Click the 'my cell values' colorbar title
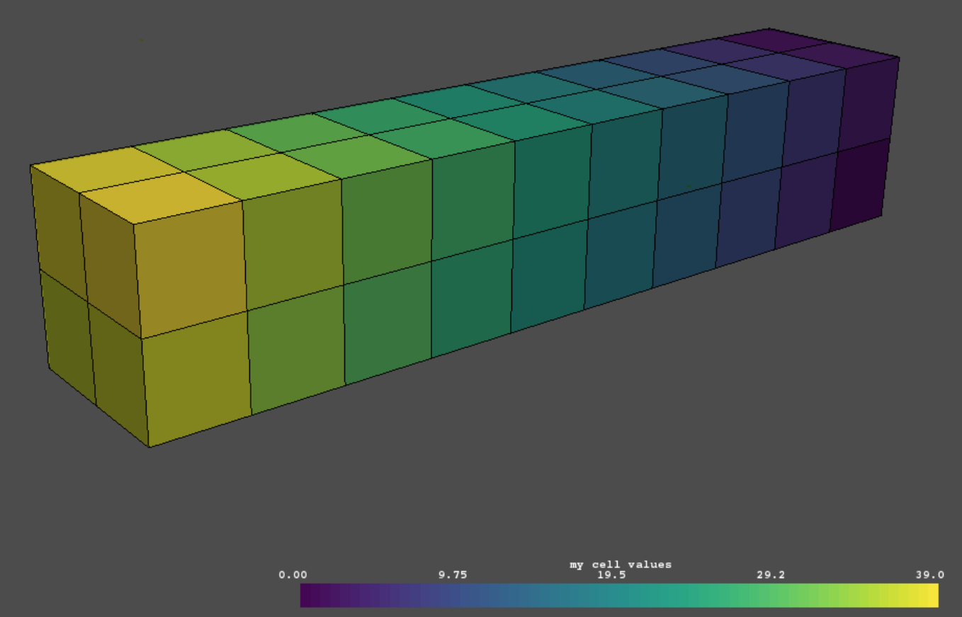The image size is (962, 617). point(620,565)
